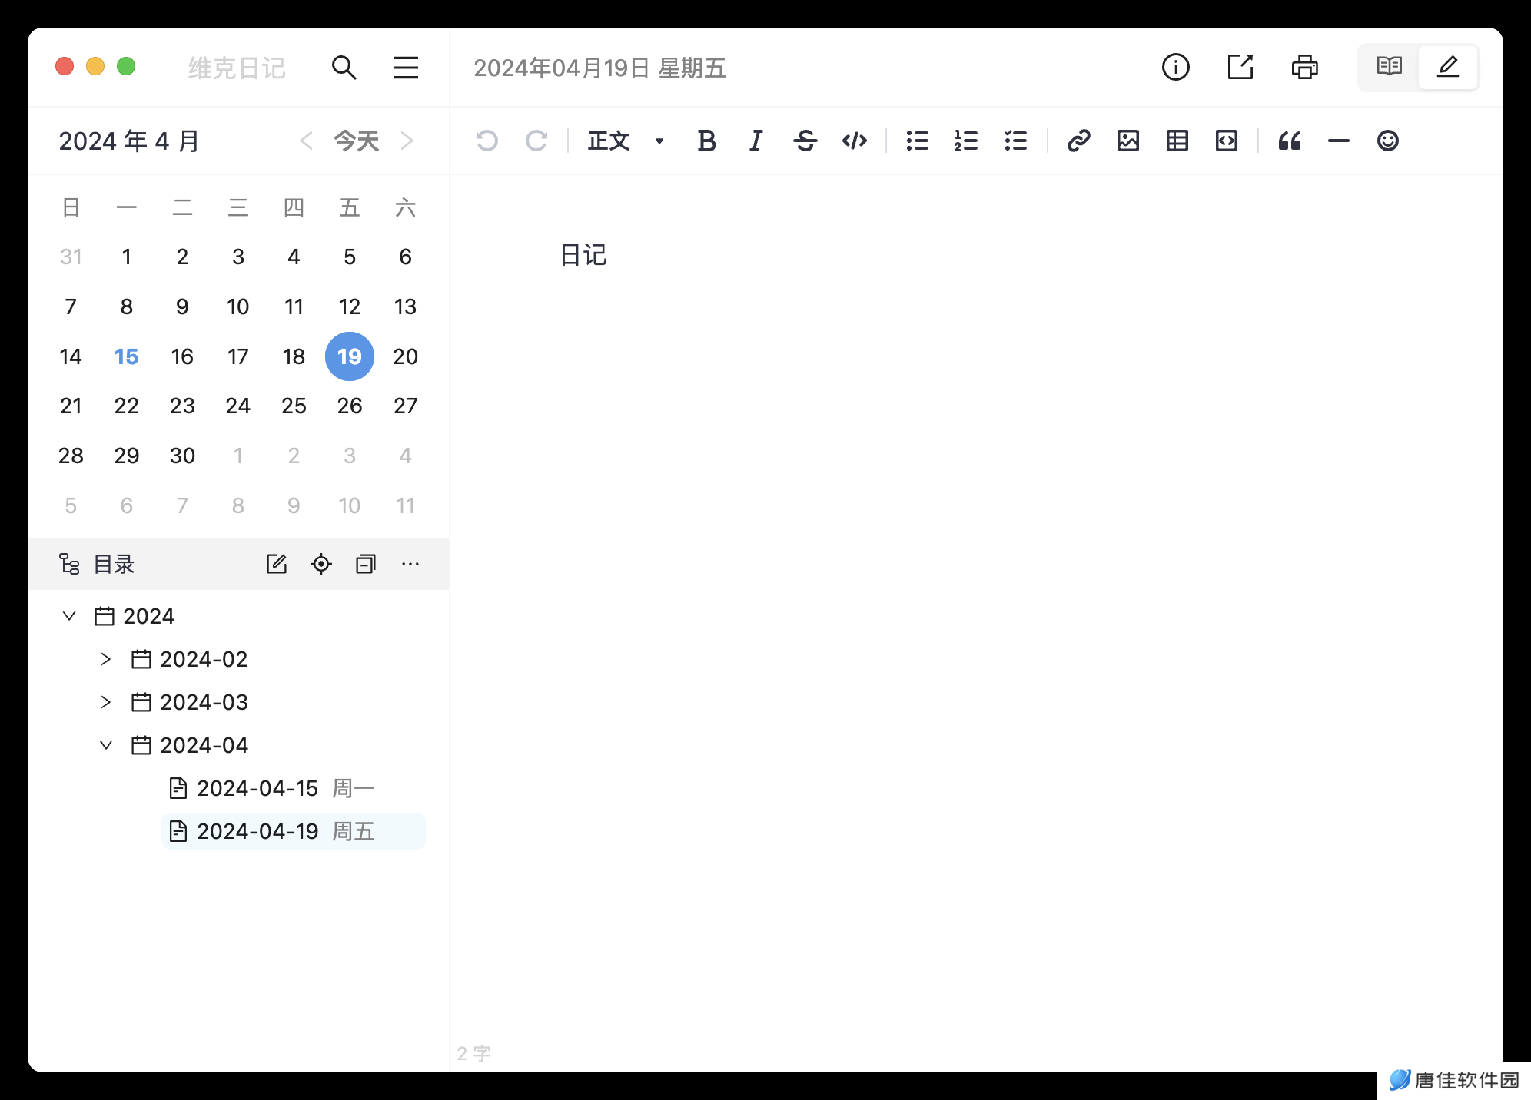1531x1100 pixels.
Task: Collapse the 2024 year folder
Action: (69, 616)
